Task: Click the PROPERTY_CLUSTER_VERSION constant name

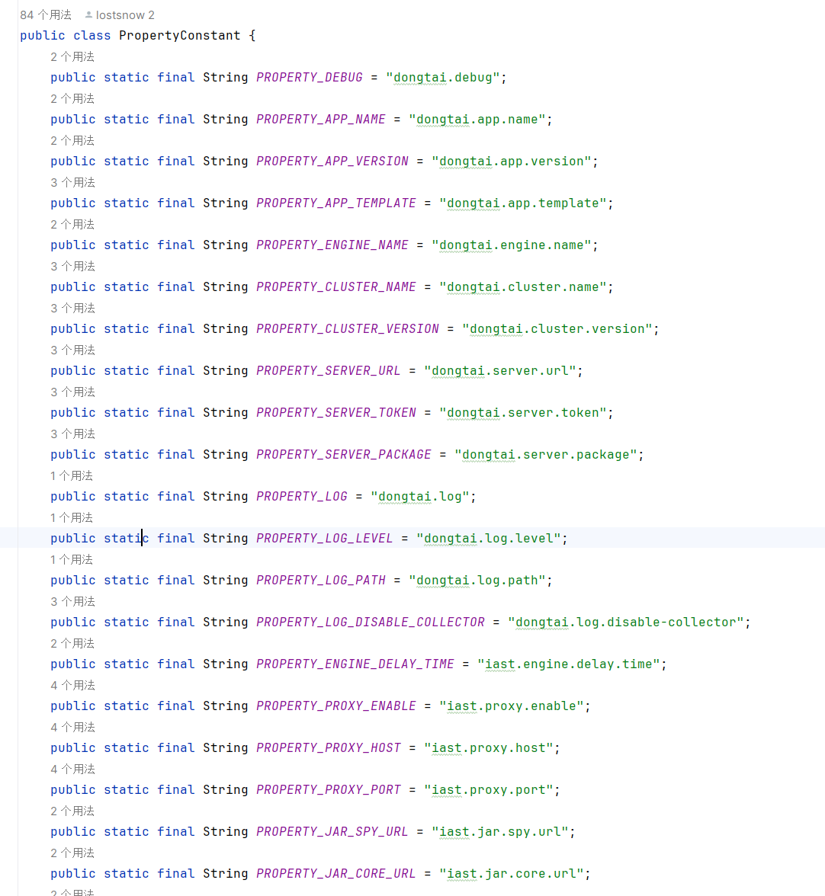Action: coord(347,329)
